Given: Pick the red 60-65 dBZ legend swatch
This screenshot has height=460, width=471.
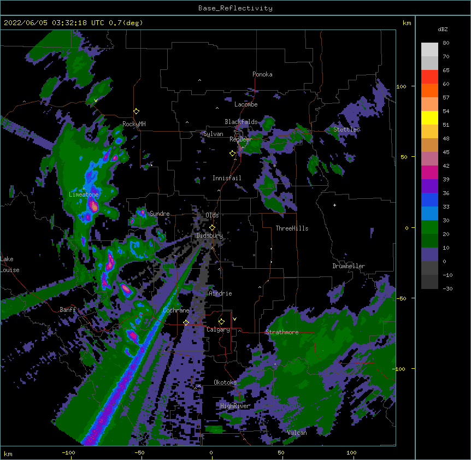Looking at the screenshot, I should (429, 77).
